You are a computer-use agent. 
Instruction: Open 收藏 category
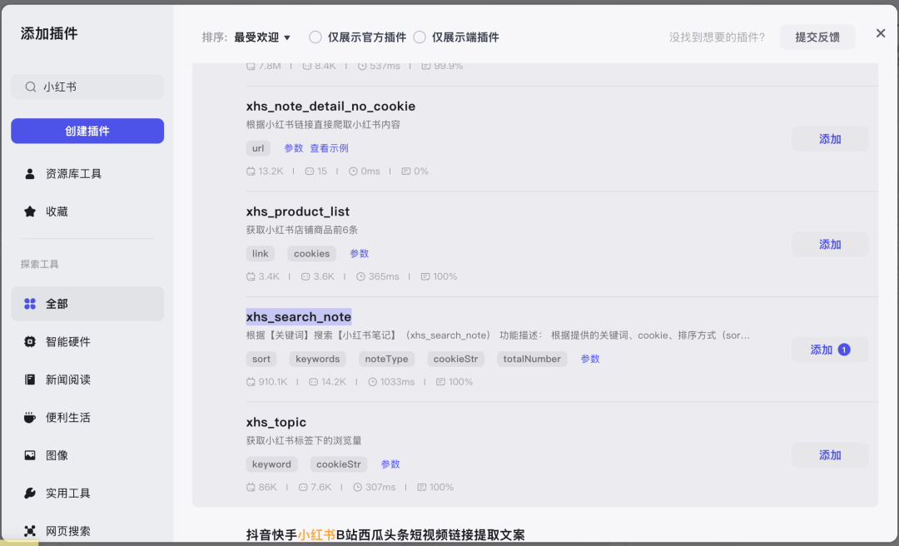pyautogui.click(x=87, y=211)
